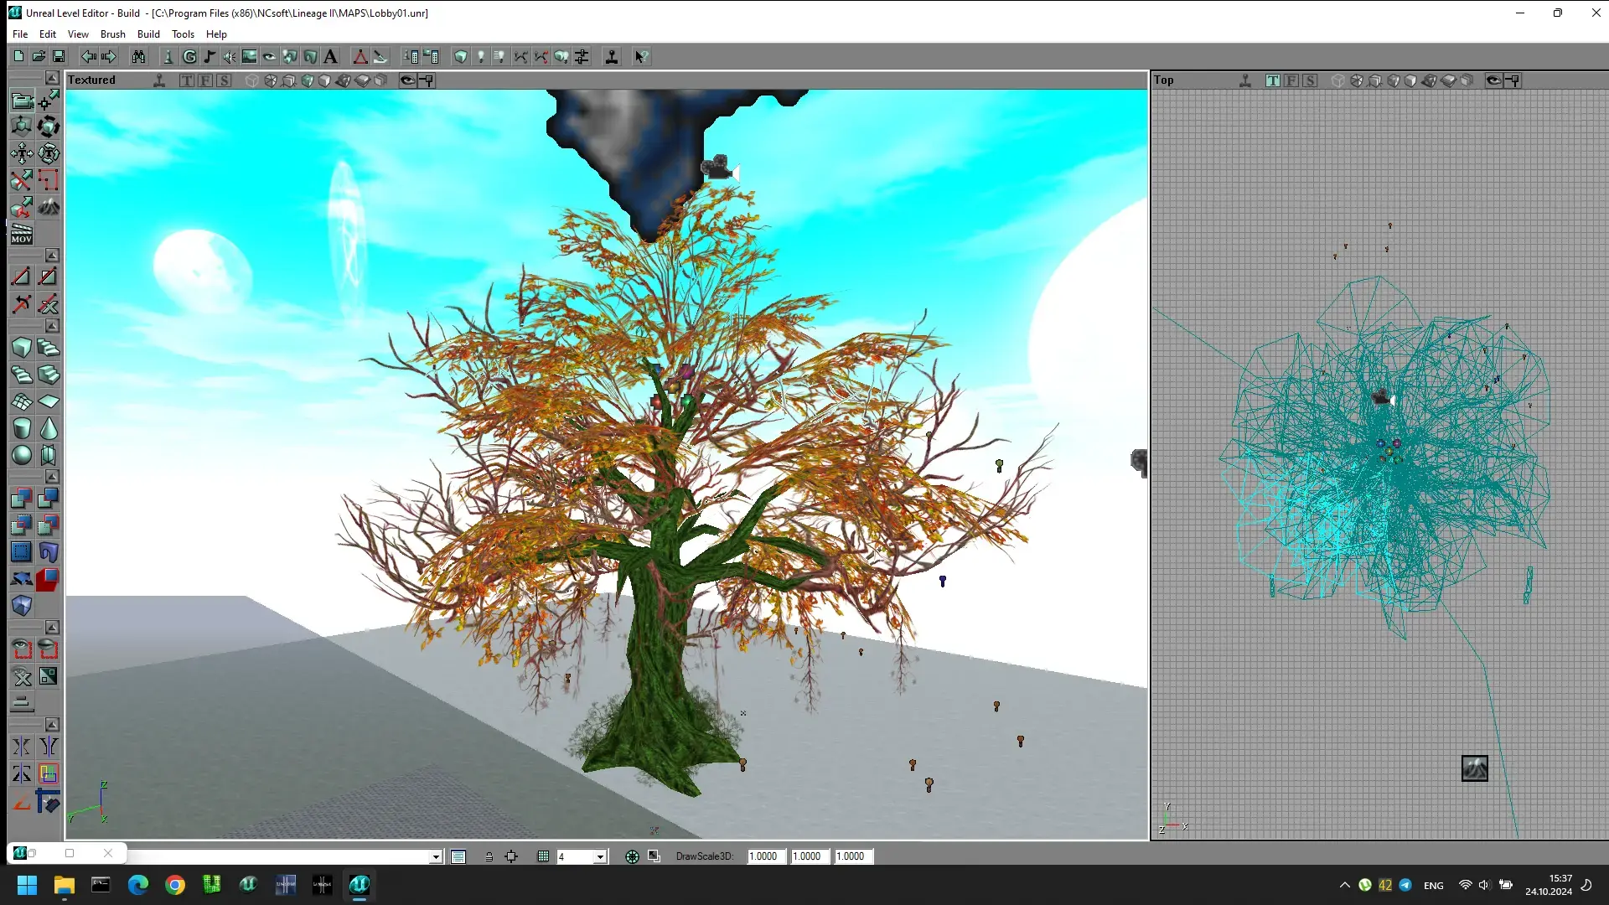Select the Actor Rotate tool
1609x905 pixels.
pyautogui.click(x=49, y=127)
